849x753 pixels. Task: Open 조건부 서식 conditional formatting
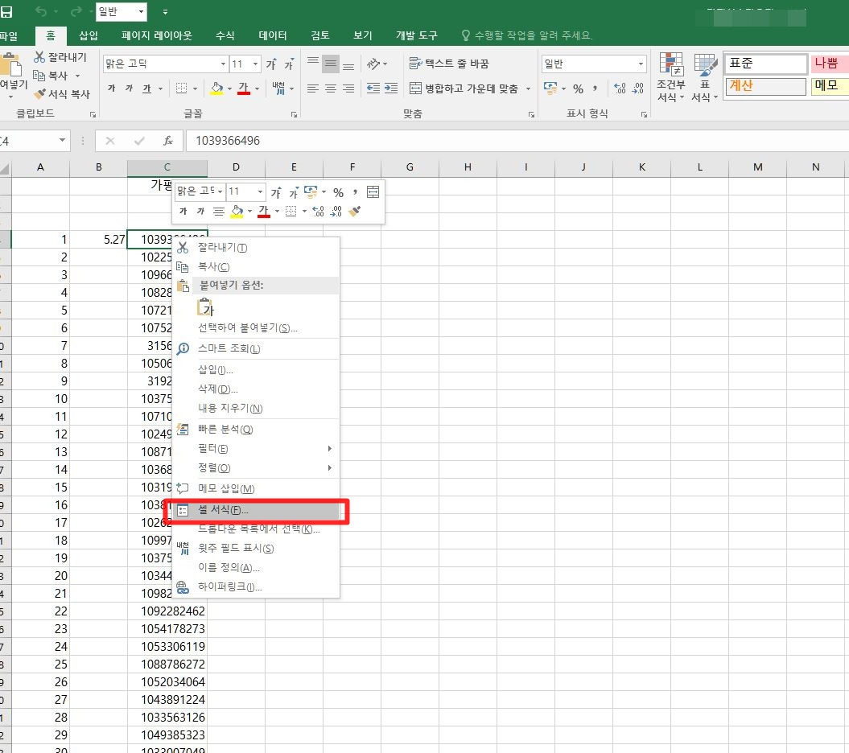coord(671,77)
